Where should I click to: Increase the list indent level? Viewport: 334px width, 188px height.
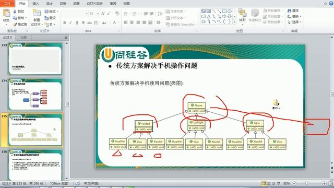(151, 14)
